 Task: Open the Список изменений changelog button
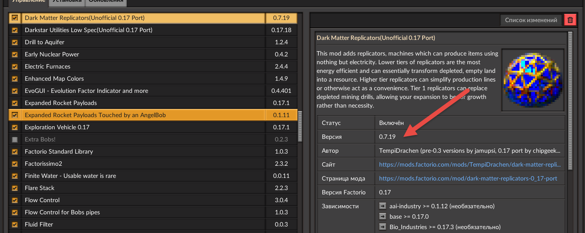point(531,20)
